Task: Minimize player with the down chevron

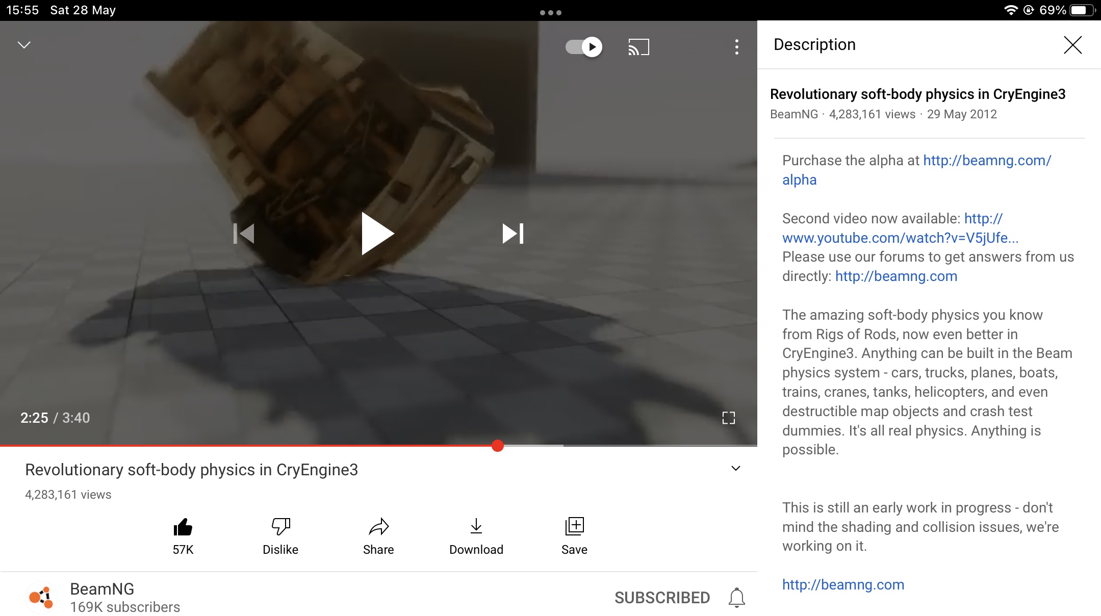Action: pos(24,45)
